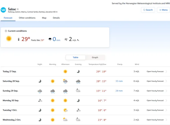Favorite Šabac with the star icon
The height and width of the screenshot is (125, 170).
pos(18,9)
